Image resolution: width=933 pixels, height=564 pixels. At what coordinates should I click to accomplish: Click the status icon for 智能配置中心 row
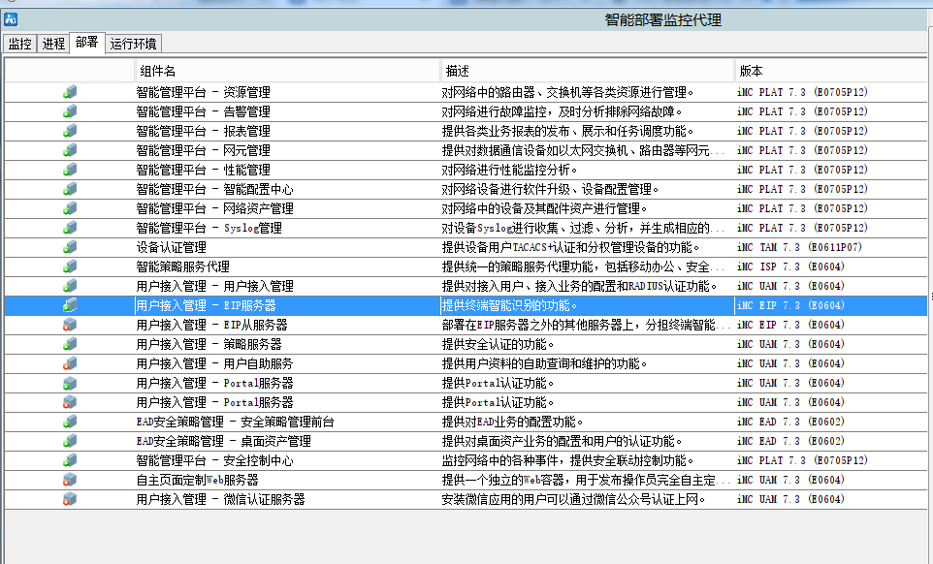pyautogui.click(x=70, y=189)
